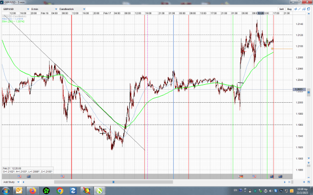
Task: Click the vertical zoom slider handle
Action: click(x=308, y=166)
